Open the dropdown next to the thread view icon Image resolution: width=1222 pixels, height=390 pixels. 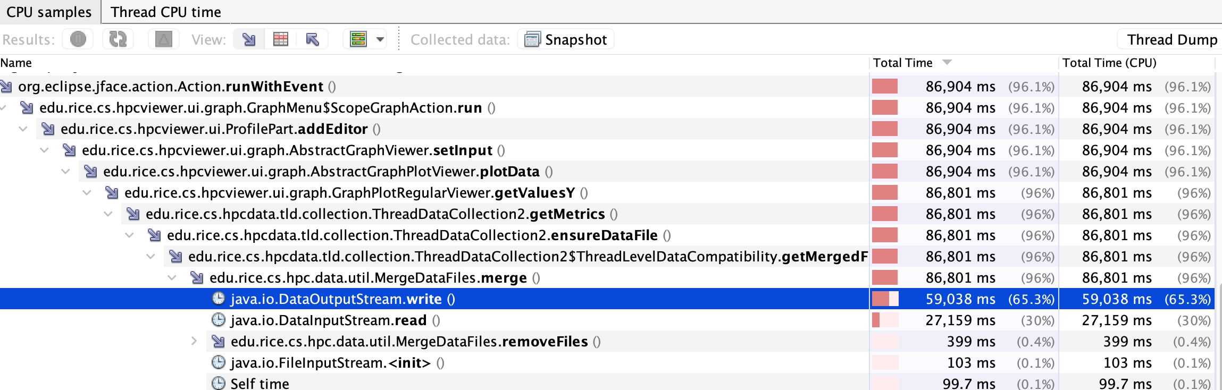(x=379, y=38)
